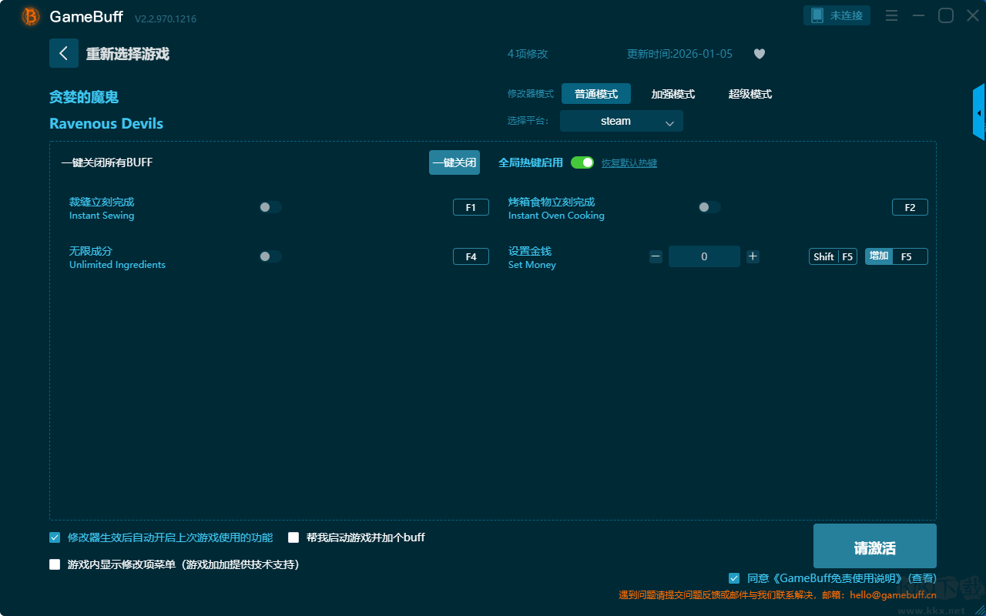Viewport: 986px width, 616px height.
Task: Disable the global hotkey switch
Action: click(582, 162)
